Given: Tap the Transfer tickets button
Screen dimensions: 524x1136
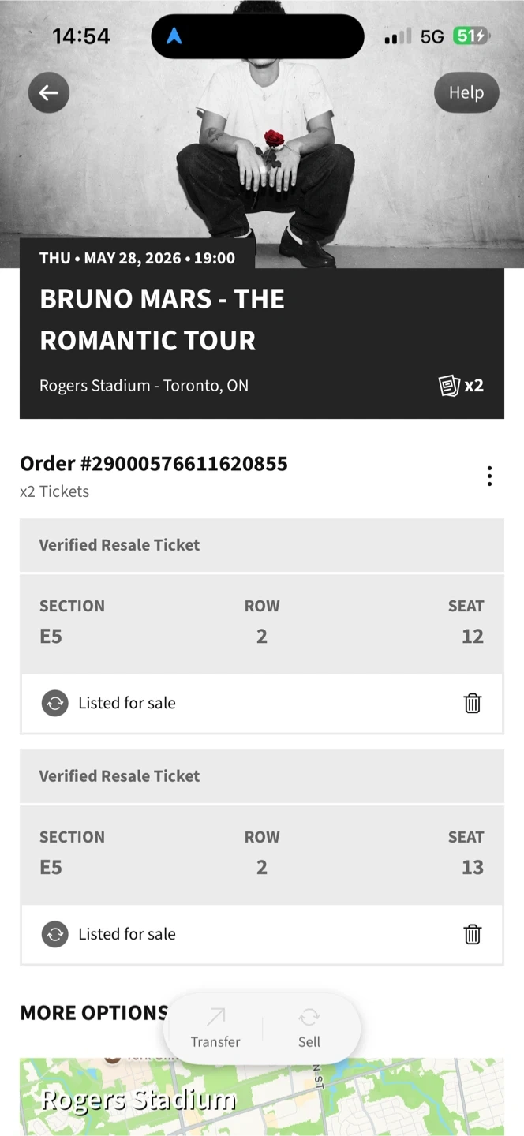Looking at the screenshot, I should click(x=215, y=1029).
